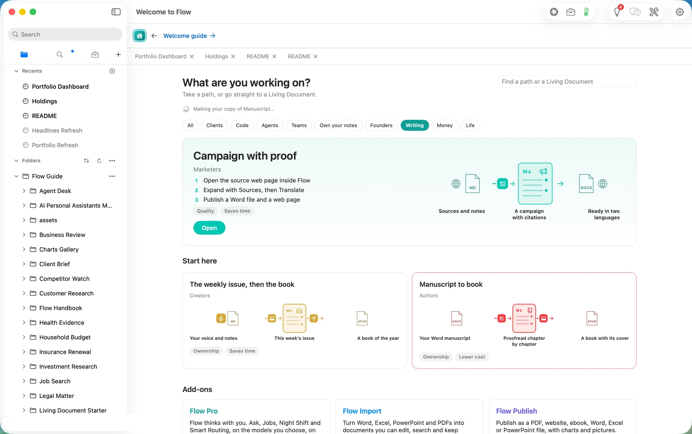Clear Recents with the circled X
The width and height of the screenshot is (692, 434).
pos(112,71)
